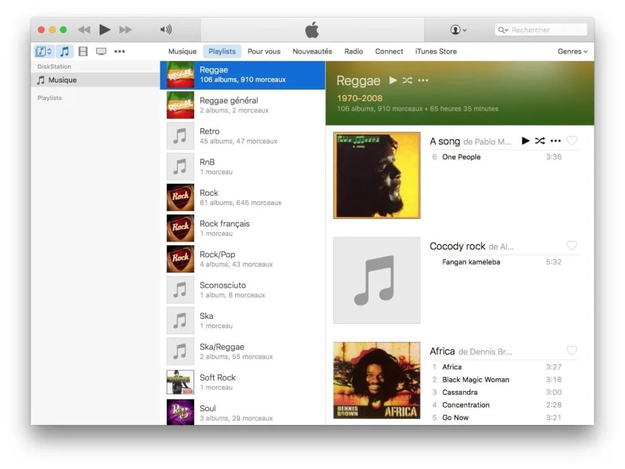Open the account user menu
Screen dimensions: 625x469
pyautogui.click(x=458, y=30)
